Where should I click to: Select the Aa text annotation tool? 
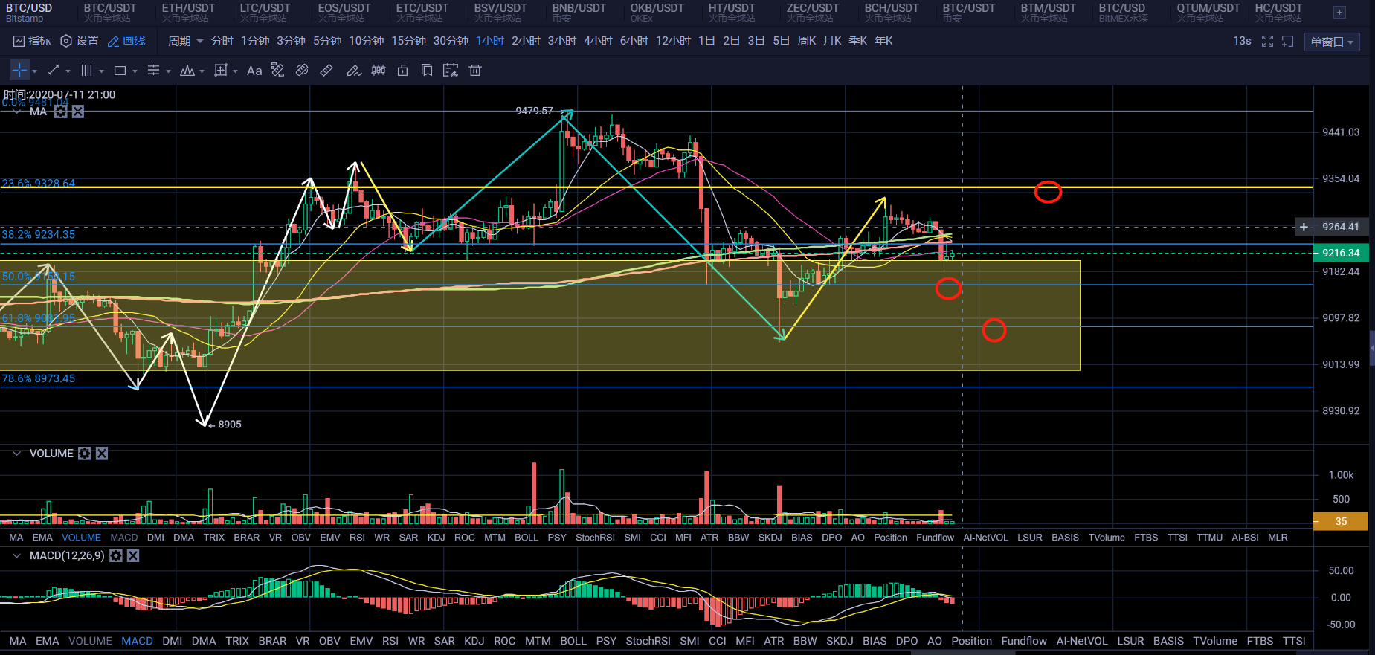254,71
